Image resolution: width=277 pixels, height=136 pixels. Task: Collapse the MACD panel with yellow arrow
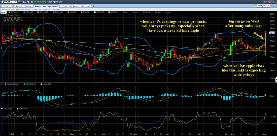[2, 84]
